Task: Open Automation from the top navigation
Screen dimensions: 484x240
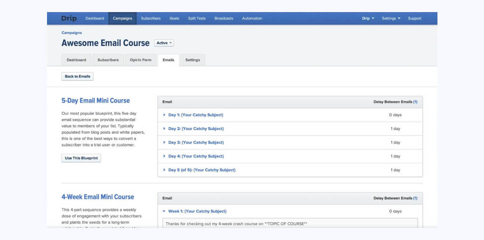Action: click(x=252, y=19)
